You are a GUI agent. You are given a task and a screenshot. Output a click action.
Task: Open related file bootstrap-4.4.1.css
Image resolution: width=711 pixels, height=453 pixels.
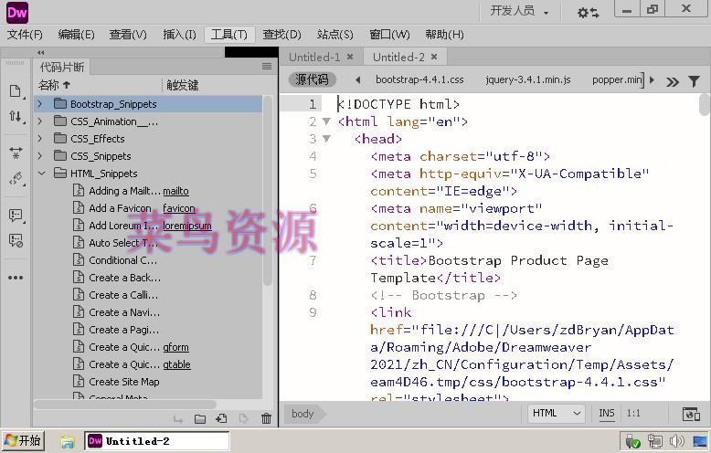419,79
